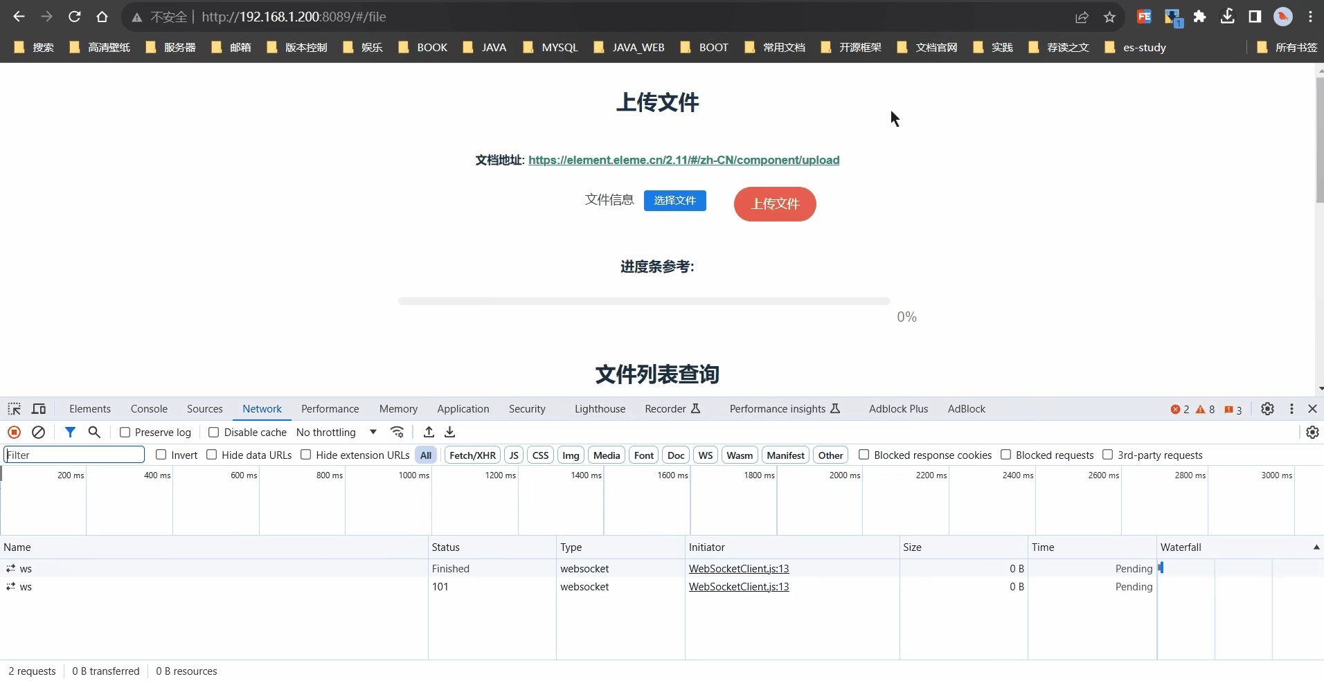The image size is (1324, 681).
Task: Toggle device toolbar emulation
Action: (x=39, y=409)
